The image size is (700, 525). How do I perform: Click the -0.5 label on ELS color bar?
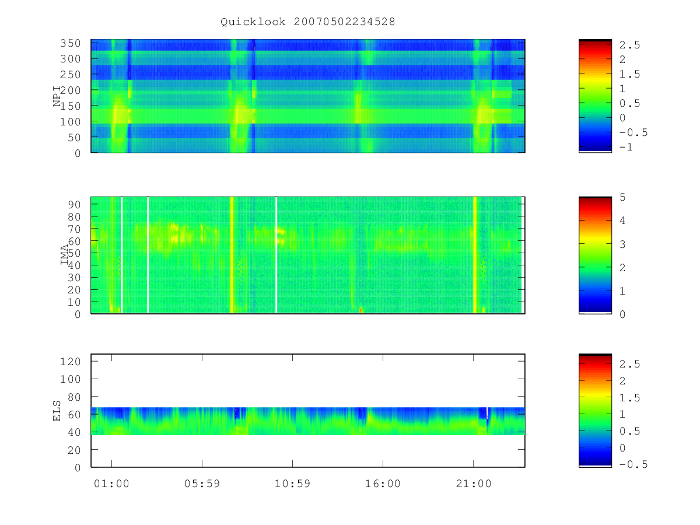tap(633, 464)
